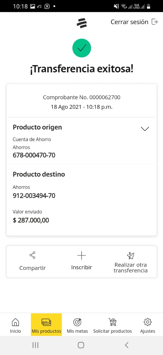Go to the Mis metas tab label
The height and width of the screenshot is (355, 163).
pyautogui.click(x=77, y=331)
